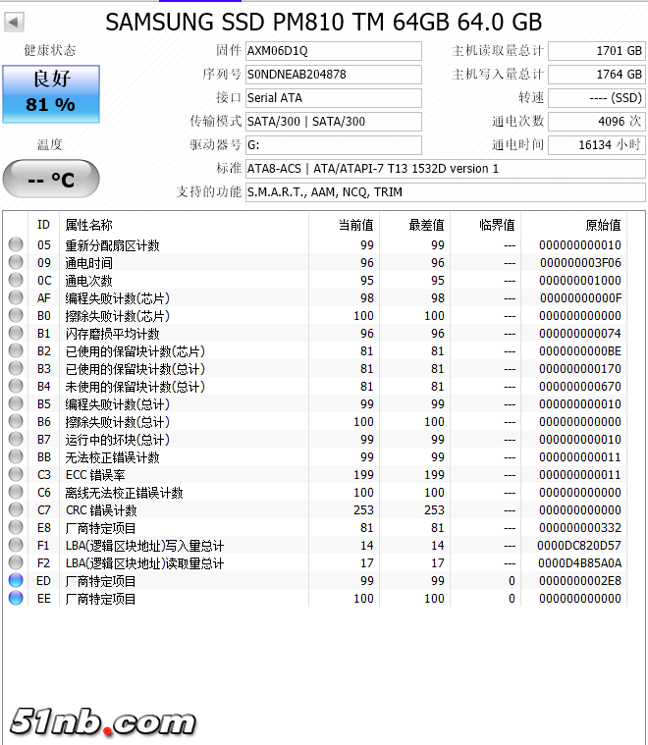Click the firmware field AXM06D1Q
The height and width of the screenshot is (745, 648).
tap(333, 51)
